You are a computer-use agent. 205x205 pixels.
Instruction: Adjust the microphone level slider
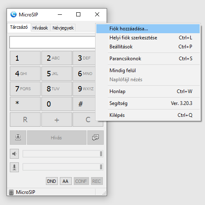63,167
